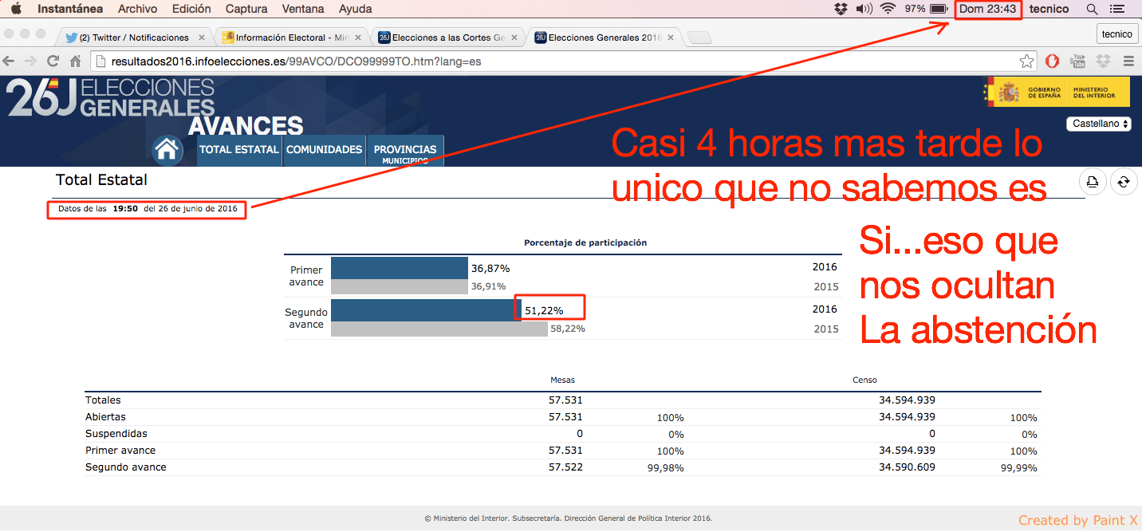This screenshot has height=532, width=1142.
Task: Open the Captura menu in the menu bar
Action: tap(246, 9)
